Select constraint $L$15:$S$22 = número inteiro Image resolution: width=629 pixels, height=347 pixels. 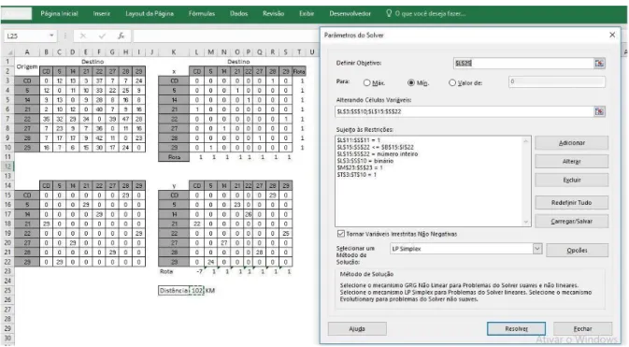(x=377, y=153)
